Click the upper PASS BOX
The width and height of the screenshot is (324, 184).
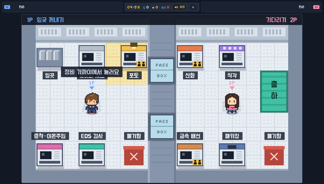(x=162, y=71)
